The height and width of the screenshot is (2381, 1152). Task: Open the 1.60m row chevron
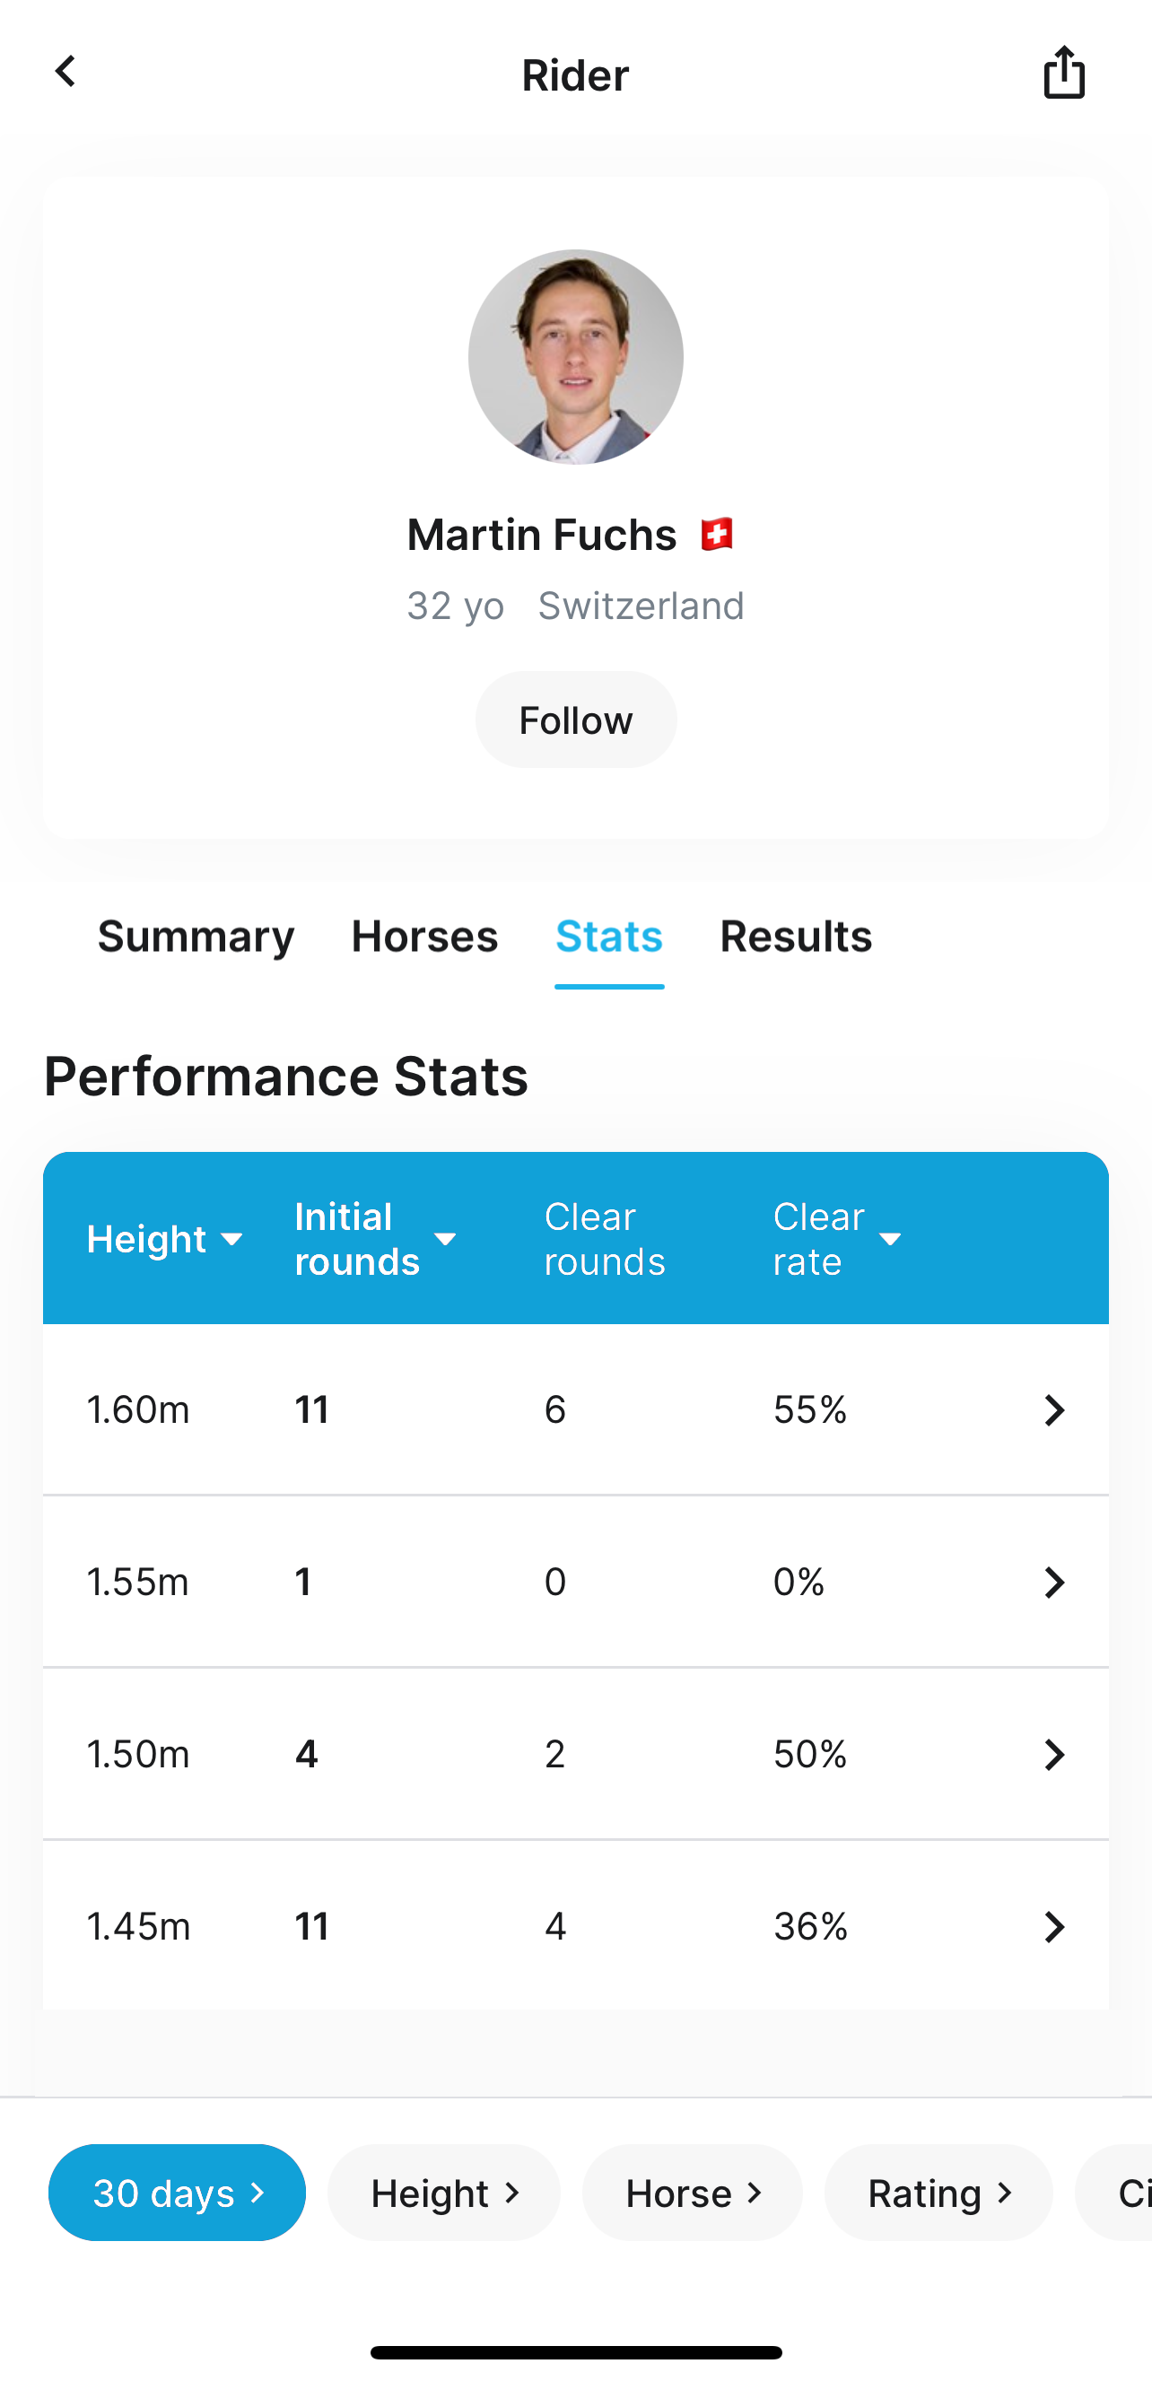[x=1053, y=1409]
